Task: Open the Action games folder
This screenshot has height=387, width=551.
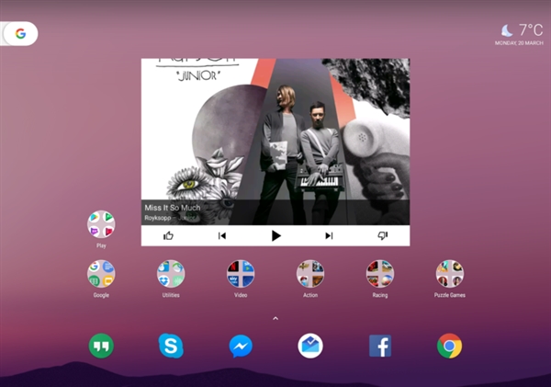Action: coord(310,273)
